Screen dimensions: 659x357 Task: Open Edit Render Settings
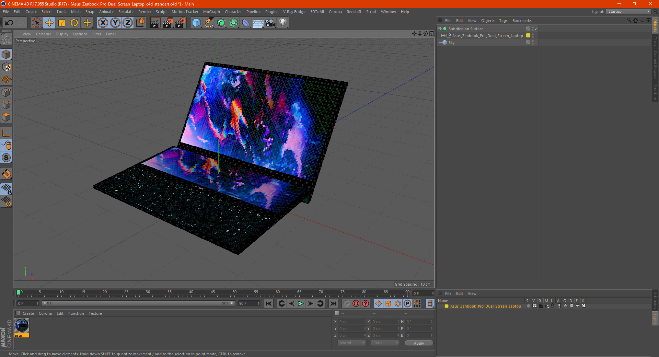pyautogui.click(x=181, y=23)
